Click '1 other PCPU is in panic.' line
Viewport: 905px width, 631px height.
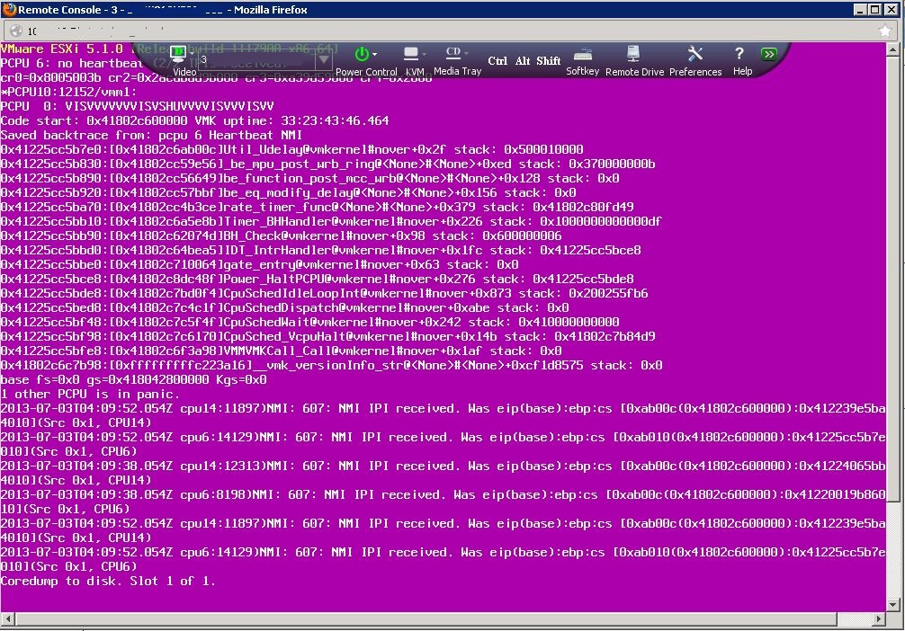[90, 394]
